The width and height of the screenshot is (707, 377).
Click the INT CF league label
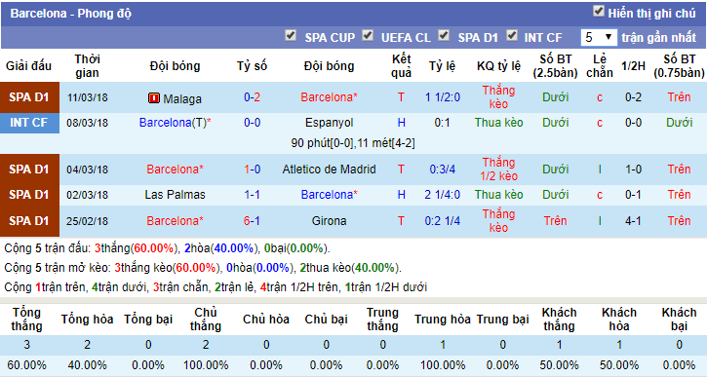(x=29, y=123)
